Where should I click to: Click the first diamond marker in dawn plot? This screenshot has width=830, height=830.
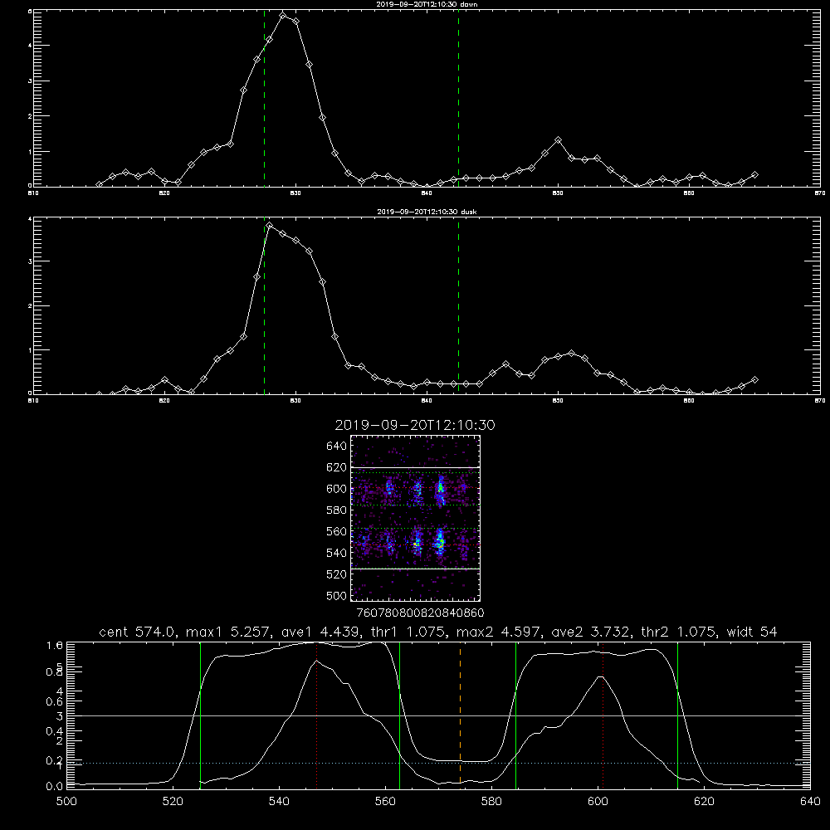99,184
